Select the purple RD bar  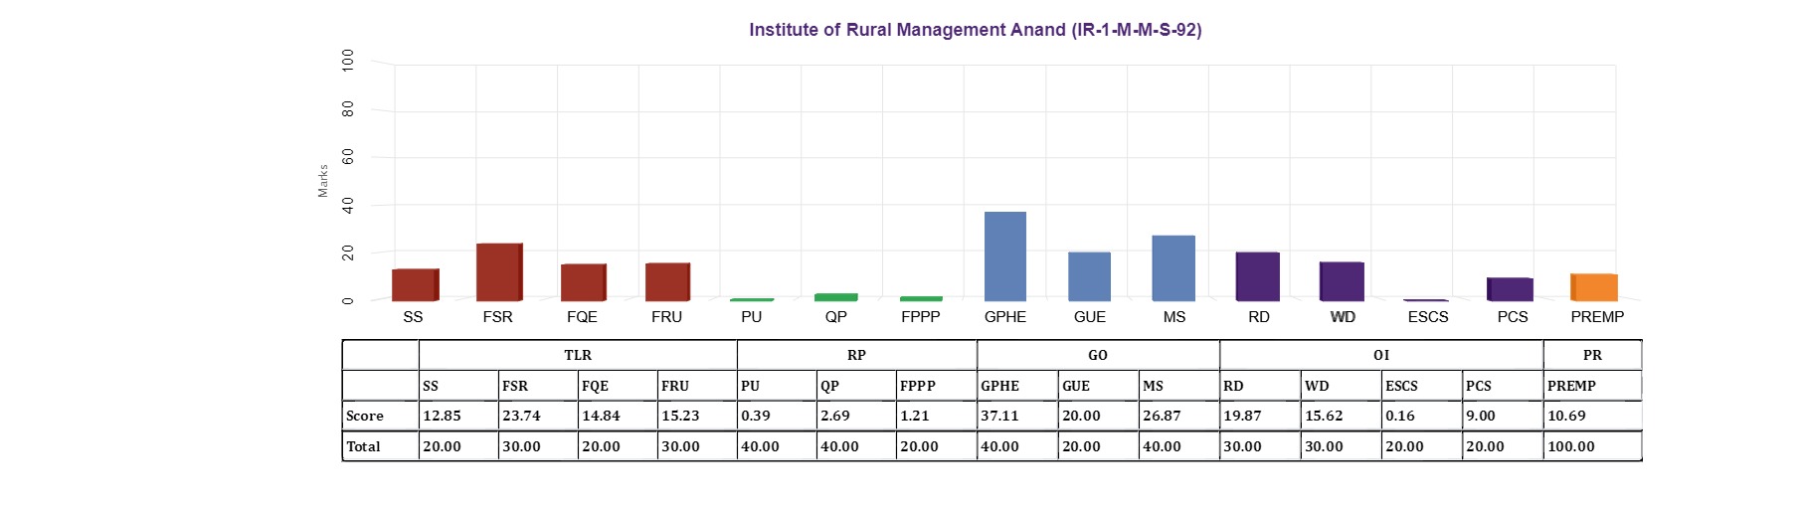1257,276
